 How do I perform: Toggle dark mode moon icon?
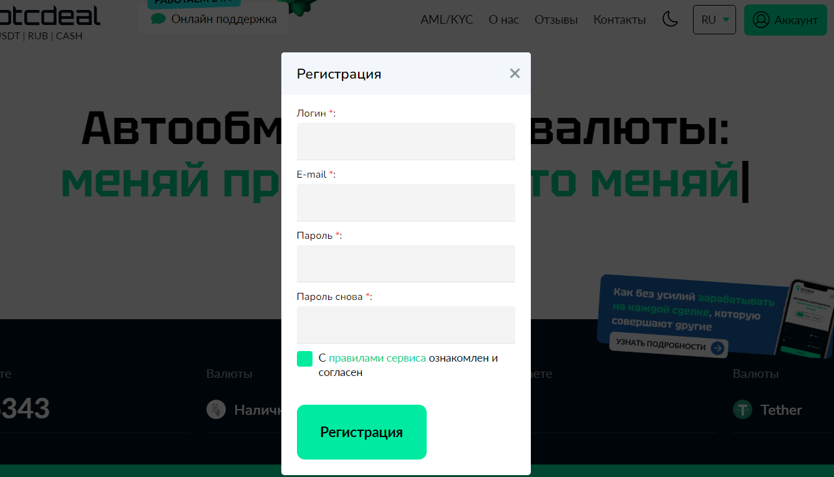pos(670,19)
